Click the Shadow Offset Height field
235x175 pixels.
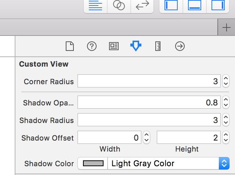pyautogui.click(x=189, y=138)
